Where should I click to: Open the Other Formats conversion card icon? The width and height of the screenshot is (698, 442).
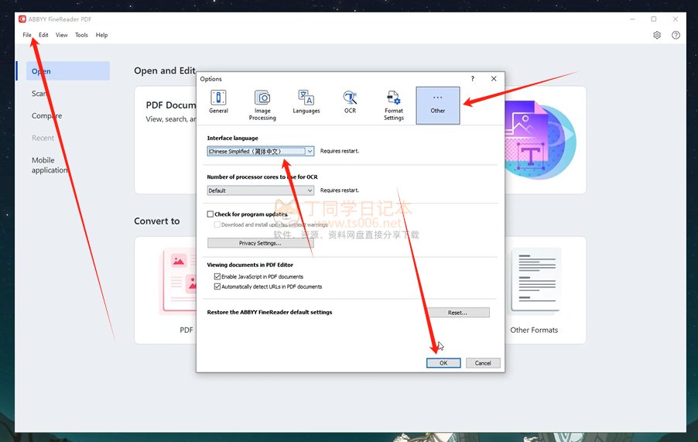tap(534, 280)
